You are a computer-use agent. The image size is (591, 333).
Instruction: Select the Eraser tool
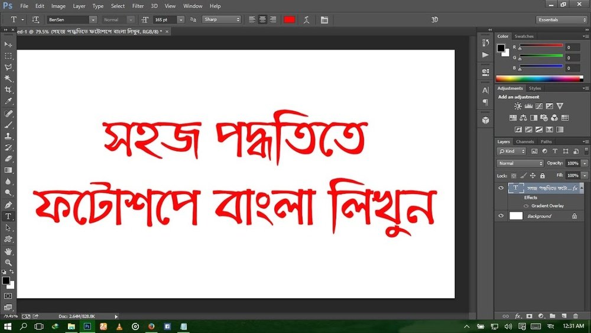pyautogui.click(x=8, y=159)
